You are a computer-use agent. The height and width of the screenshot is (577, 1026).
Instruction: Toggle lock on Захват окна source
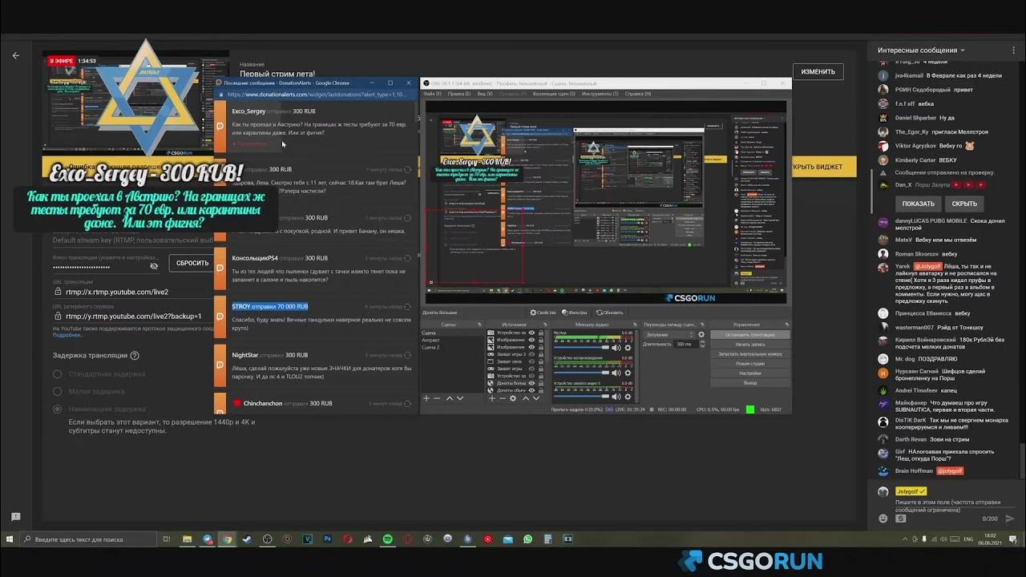tap(541, 361)
